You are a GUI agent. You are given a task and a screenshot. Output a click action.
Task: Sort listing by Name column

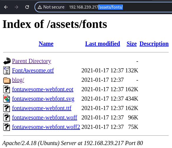(x=46, y=44)
